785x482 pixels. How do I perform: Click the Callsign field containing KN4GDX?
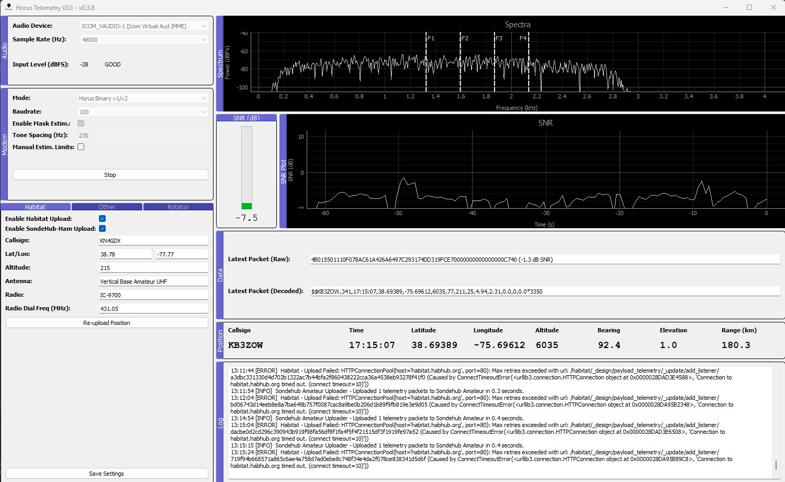coord(153,241)
